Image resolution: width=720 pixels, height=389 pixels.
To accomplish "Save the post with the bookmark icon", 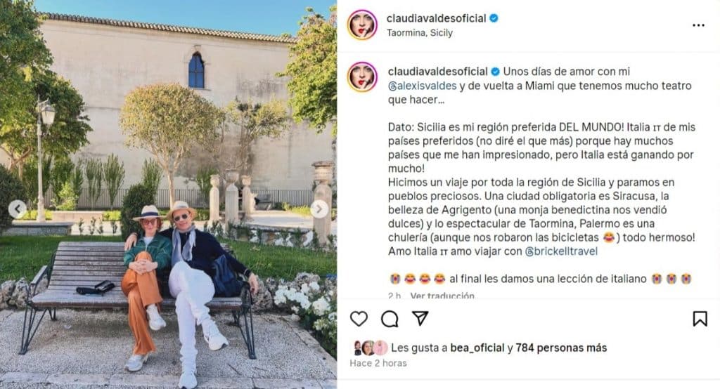I will point(700,318).
